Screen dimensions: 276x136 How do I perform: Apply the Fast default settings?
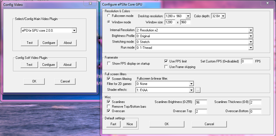coord(113,124)
